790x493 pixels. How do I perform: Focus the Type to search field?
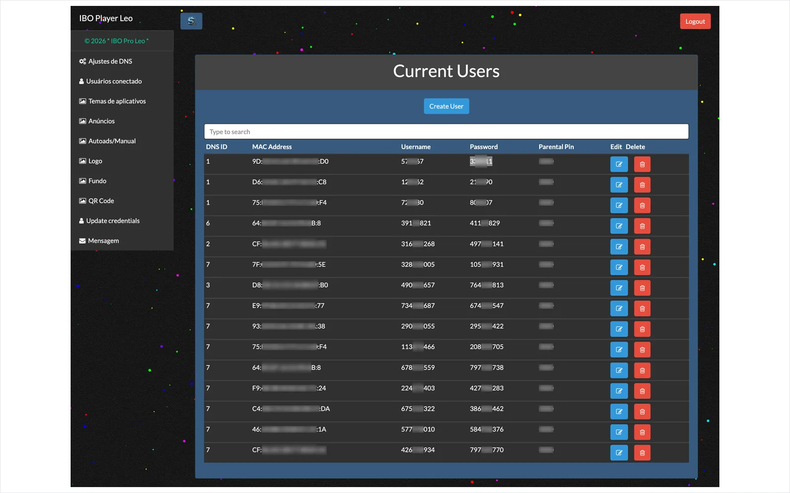[x=446, y=132]
